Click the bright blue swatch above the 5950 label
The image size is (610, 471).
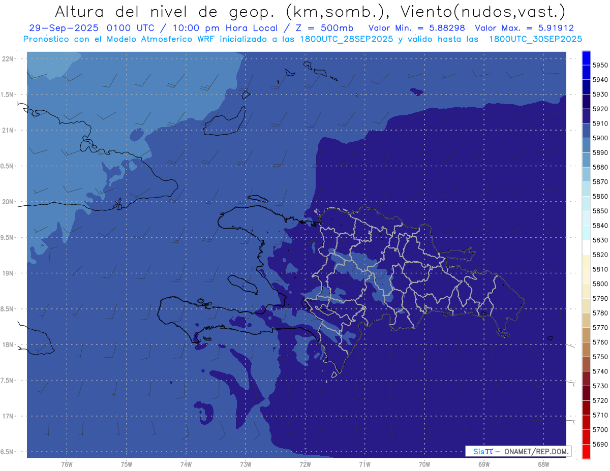pyautogui.click(x=586, y=58)
